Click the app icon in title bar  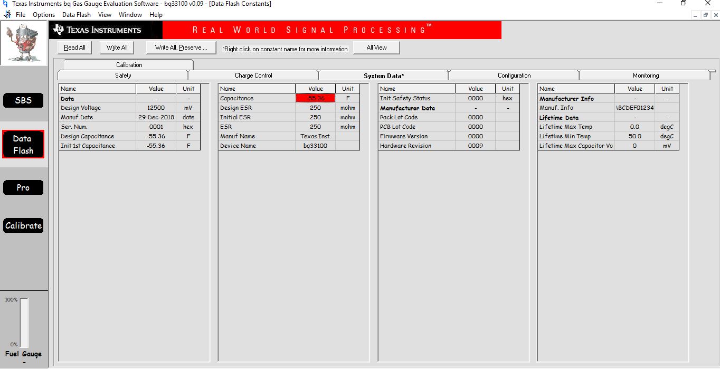(5, 4)
